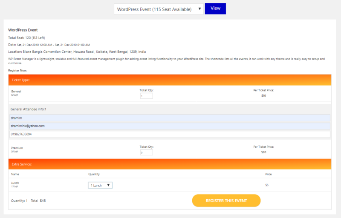
Task: Click the General Ticket Qty field
Action: click(x=146, y=96)
